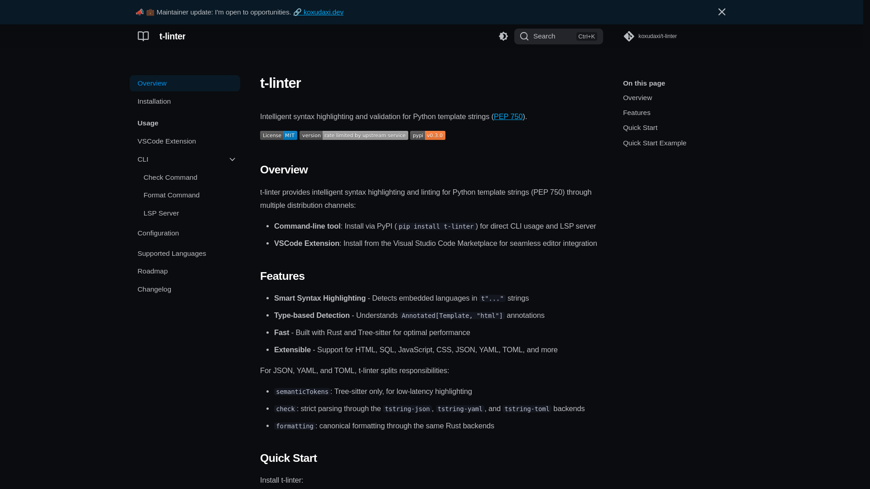Click the 'pip install t-linter' code snippet

coord(436,226)
